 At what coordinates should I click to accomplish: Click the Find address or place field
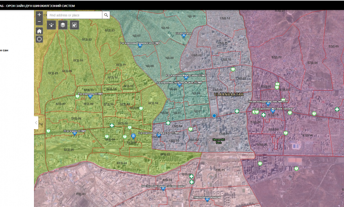click(x=75, y=15)
